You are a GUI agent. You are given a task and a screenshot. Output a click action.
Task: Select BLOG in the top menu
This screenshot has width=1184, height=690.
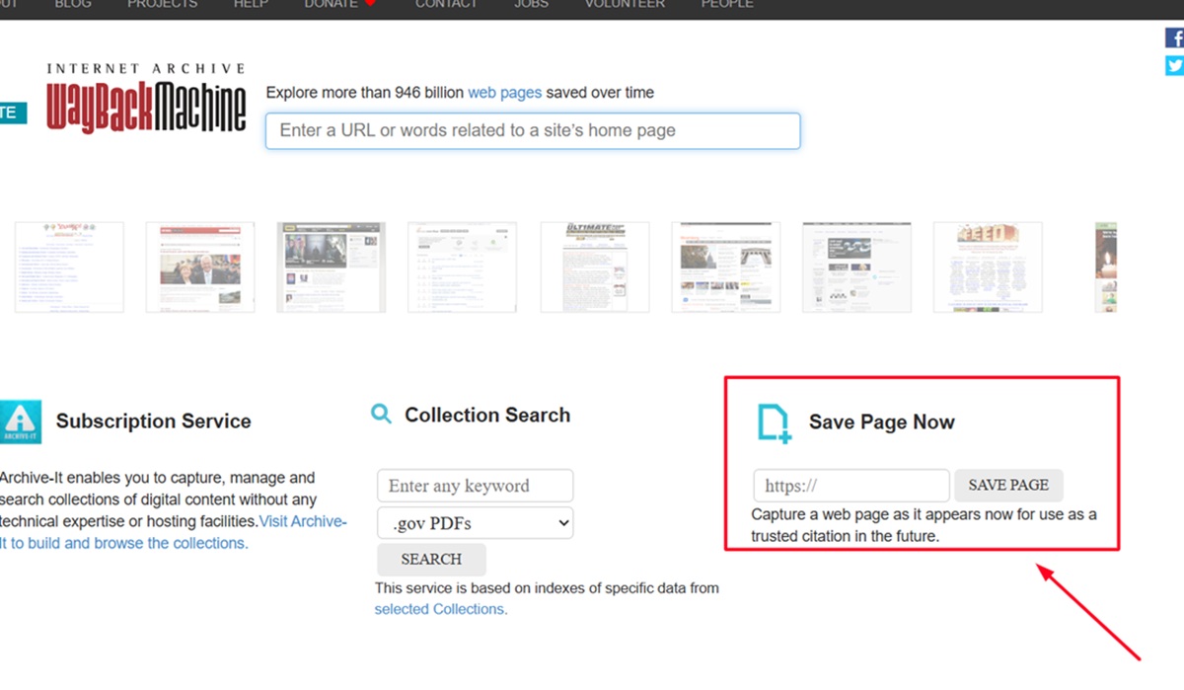(x=73, y=5)
